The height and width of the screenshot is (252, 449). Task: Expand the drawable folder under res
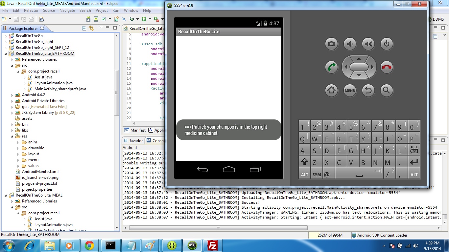pos(18,148)
